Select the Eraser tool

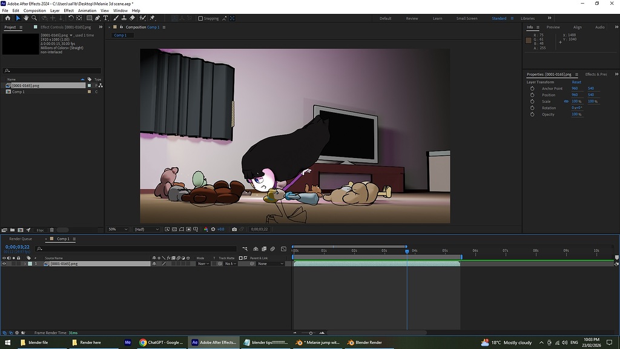coord(132,18)
